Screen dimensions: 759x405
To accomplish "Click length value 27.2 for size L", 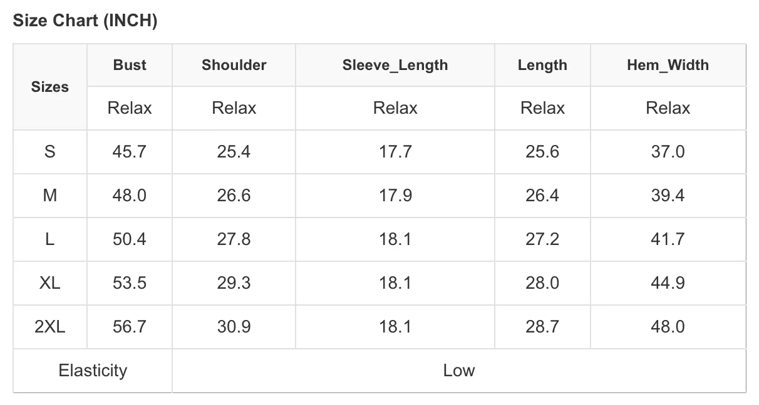I will [542, 239].
